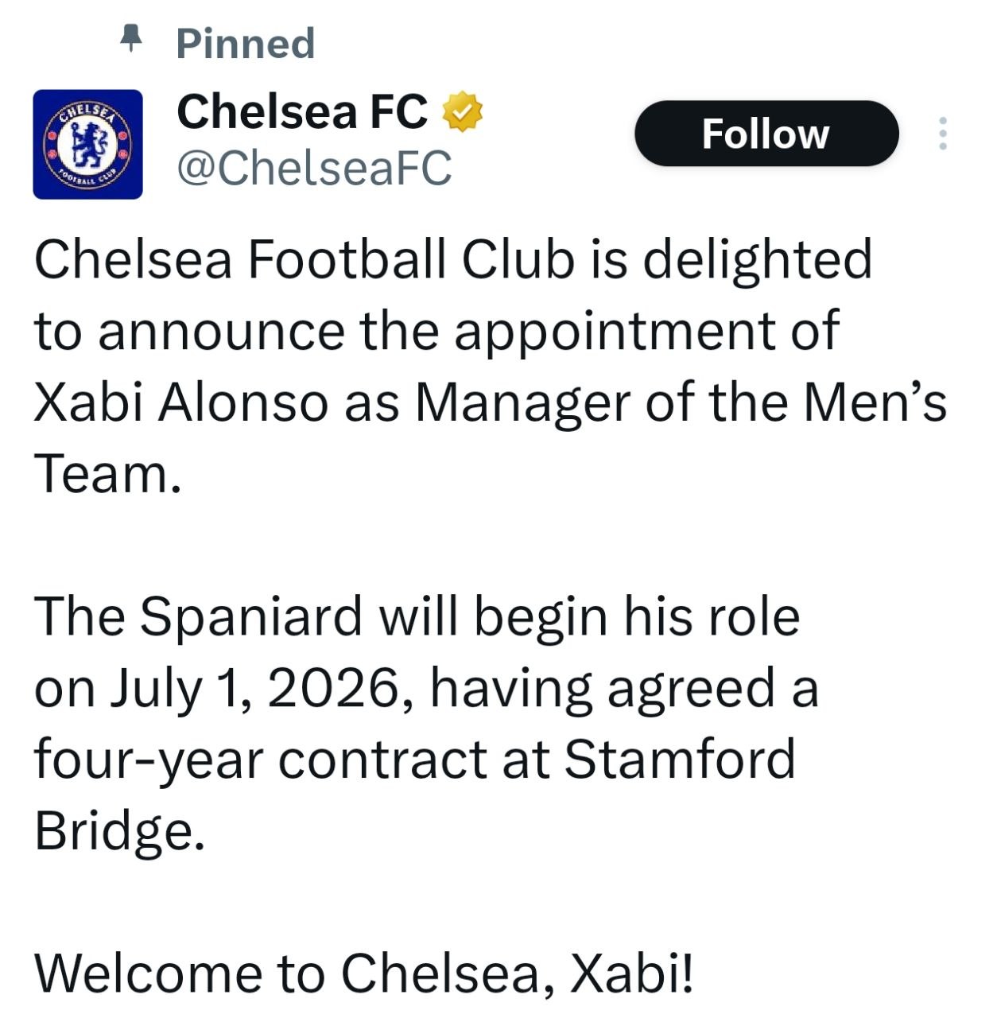Open the three-dot more options menu
This screenshot has width=997, height=1018.
[x=942, y=134]
